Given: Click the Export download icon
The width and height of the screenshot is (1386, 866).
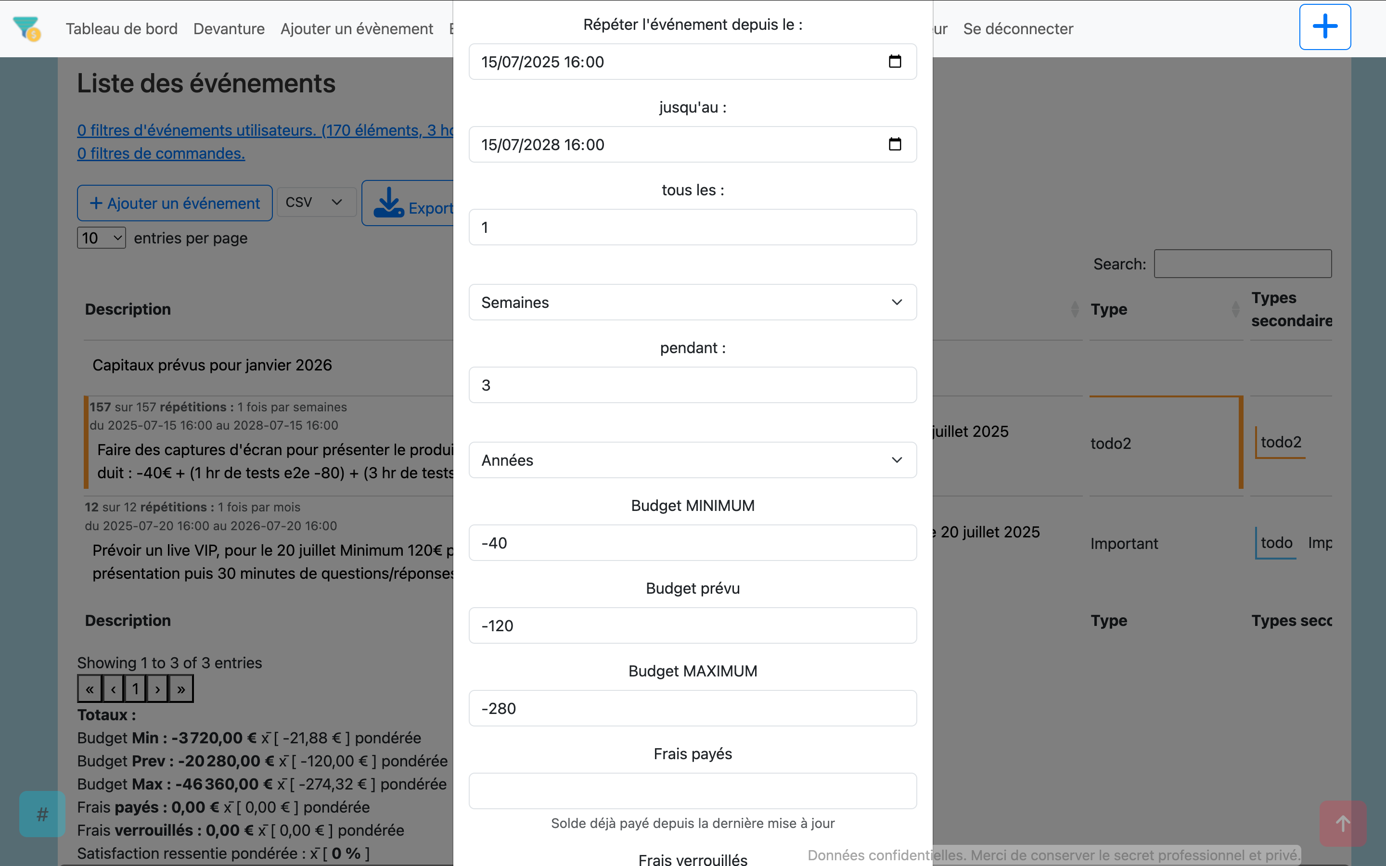Looking at the screenshot, I should point(389,204).
